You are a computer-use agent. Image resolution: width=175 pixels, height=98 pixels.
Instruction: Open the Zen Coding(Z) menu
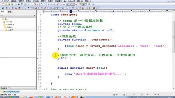[x=70, y=1]
